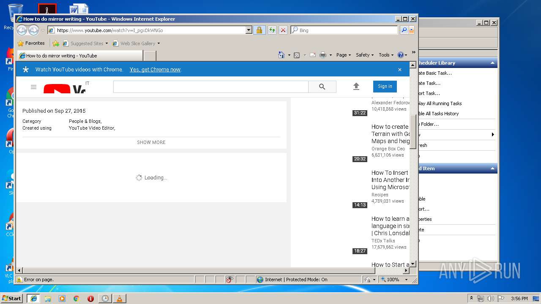Open the People & Blogs category link

[85, 121]
